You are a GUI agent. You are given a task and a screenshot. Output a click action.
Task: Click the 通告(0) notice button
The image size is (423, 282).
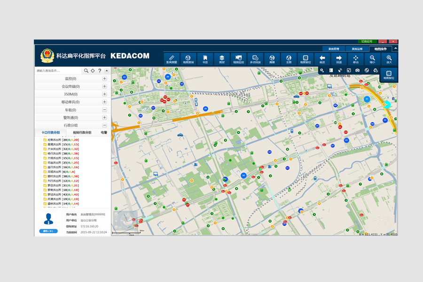click(48, 231)
